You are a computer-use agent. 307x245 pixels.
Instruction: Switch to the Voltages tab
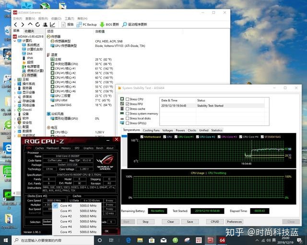[x=167, y=130]
